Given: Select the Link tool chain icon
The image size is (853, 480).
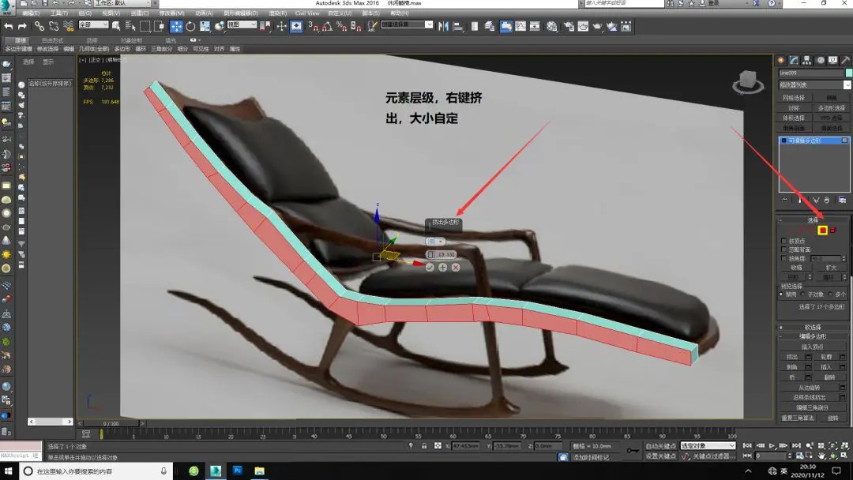Looking at the screenshot, I should [39, 25].
